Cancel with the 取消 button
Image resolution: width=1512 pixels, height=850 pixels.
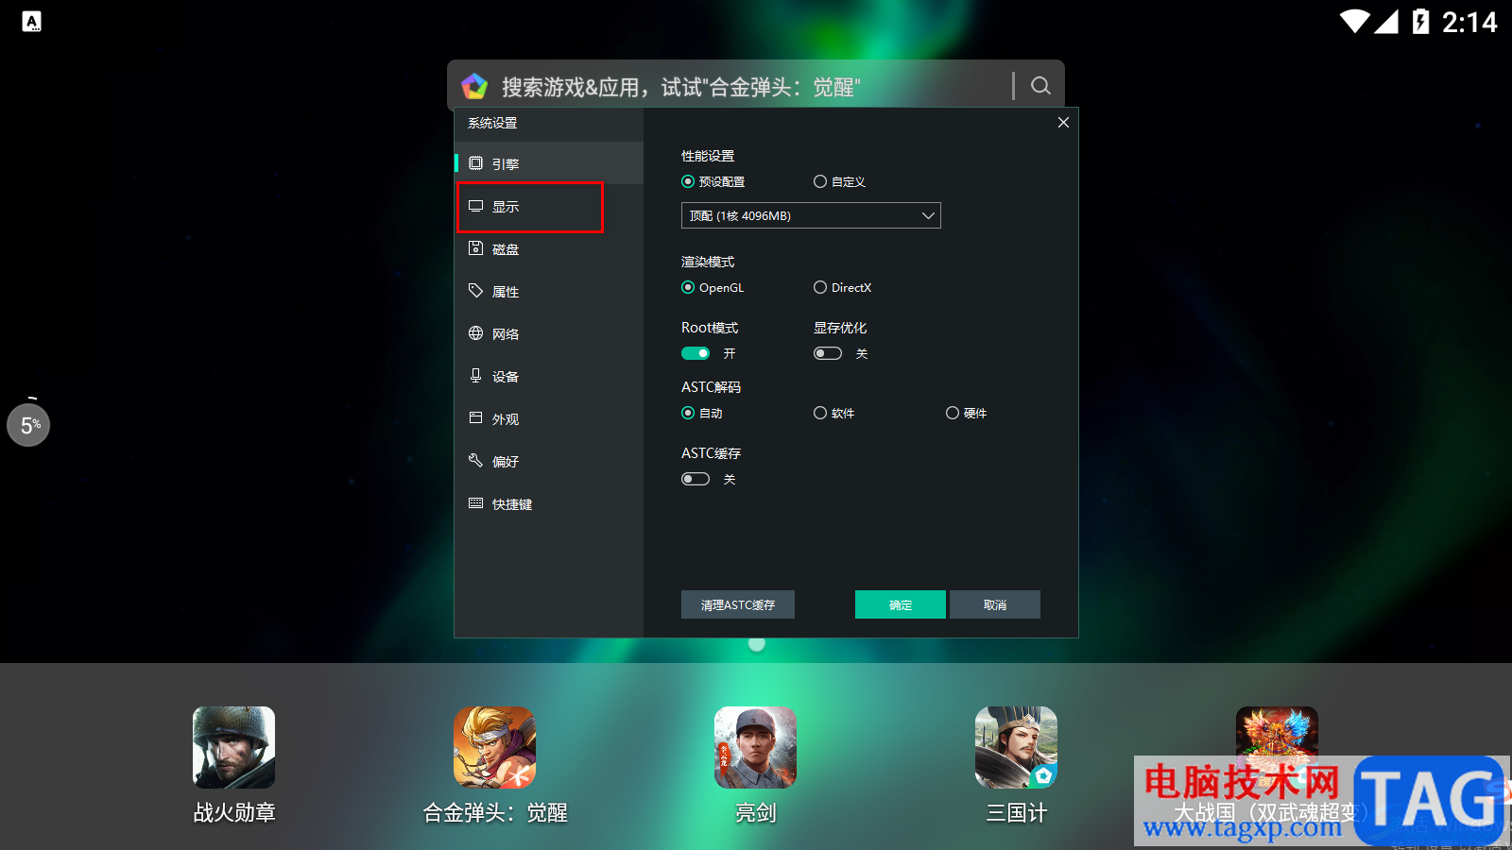point(995,604)
